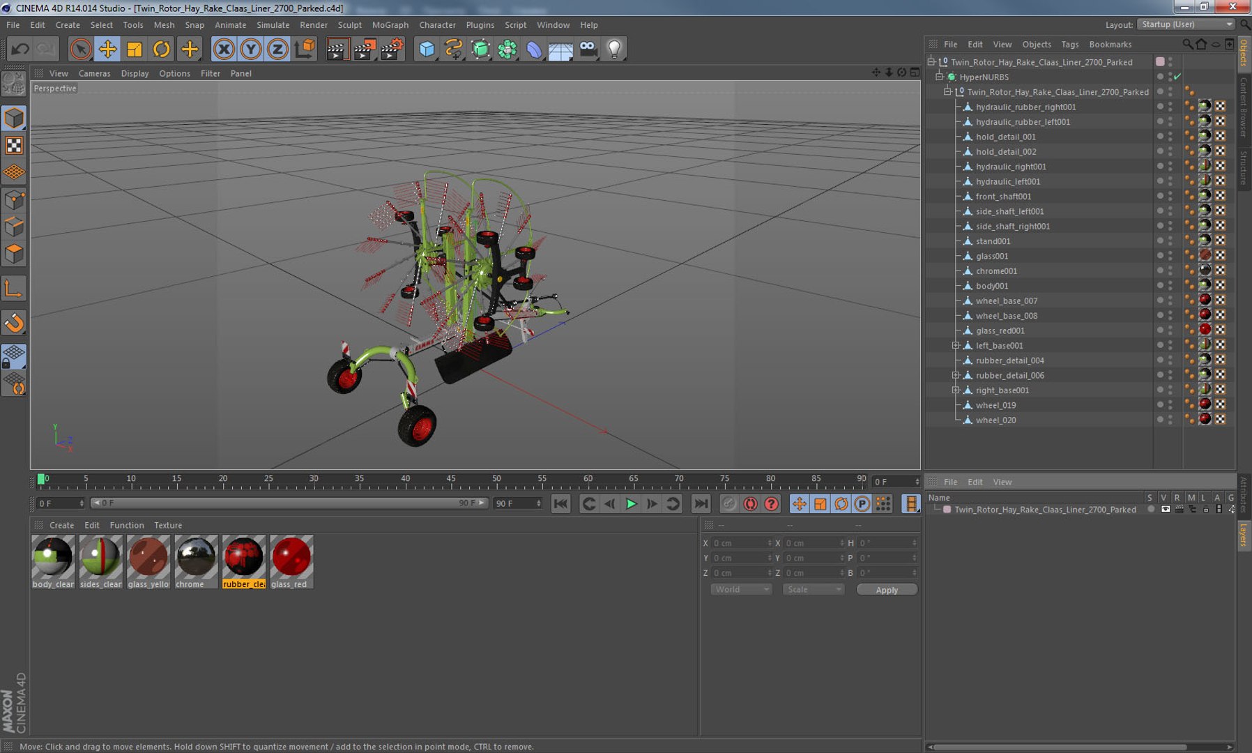This screenshot has width=1252, height=753.
Task: Open the Scale mode dropdown
Action: click(813, 590)
